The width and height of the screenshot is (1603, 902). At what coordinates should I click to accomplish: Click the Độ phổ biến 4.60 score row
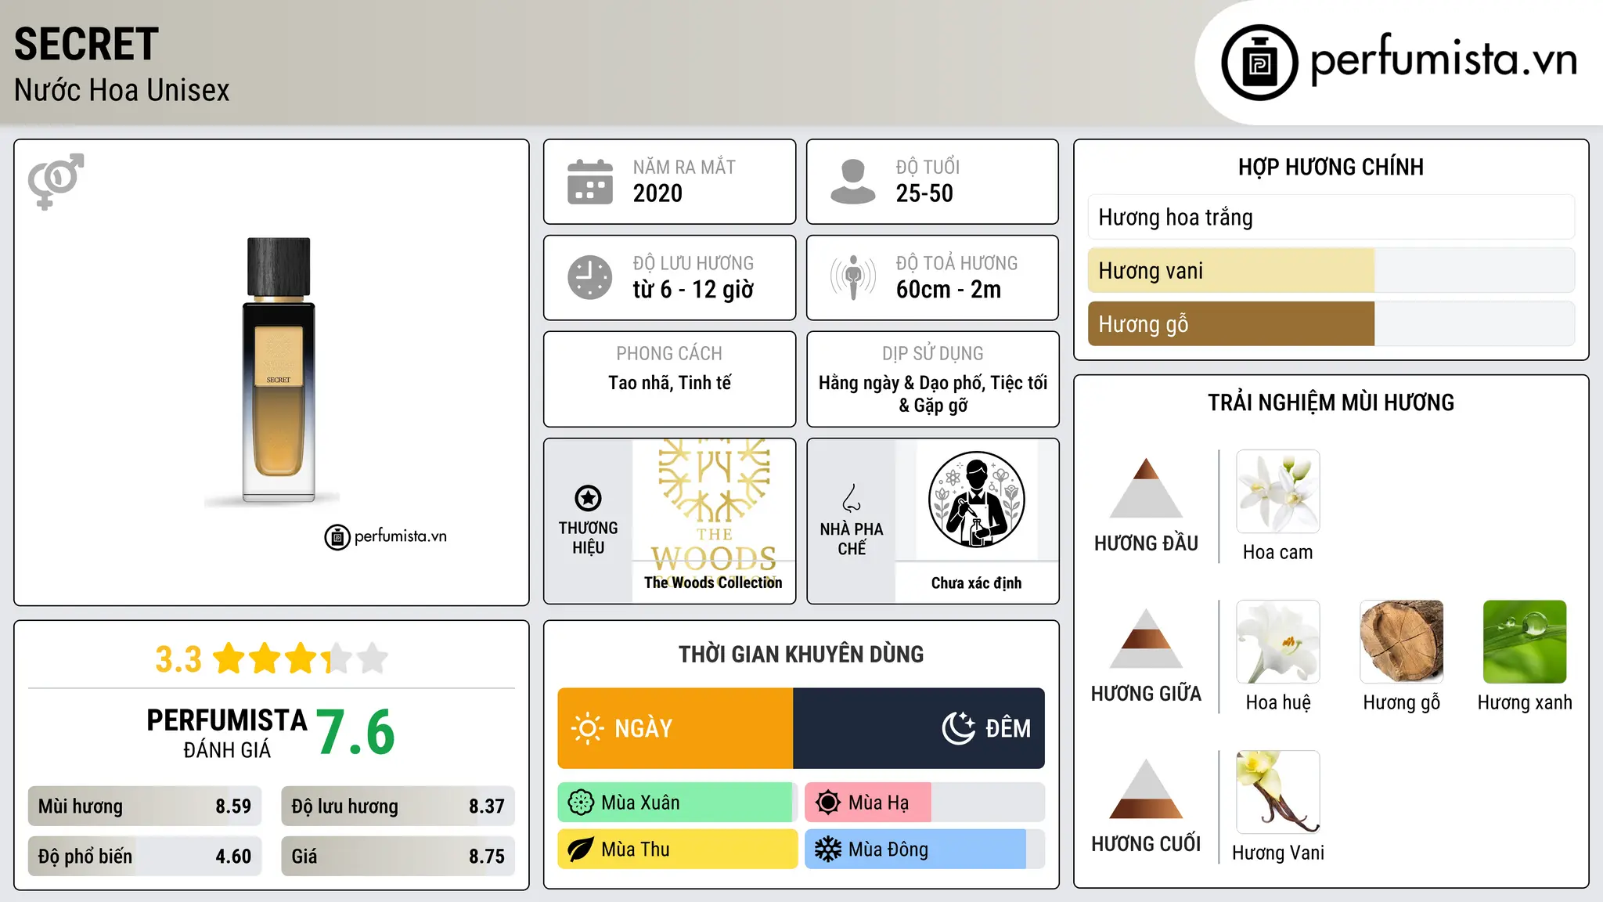coord(145,856)
